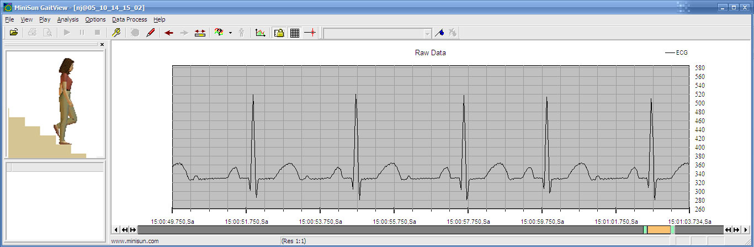Viewport: 754px width, 247px height.
Task: Open the Data Process menu
Action: (129, 19)
